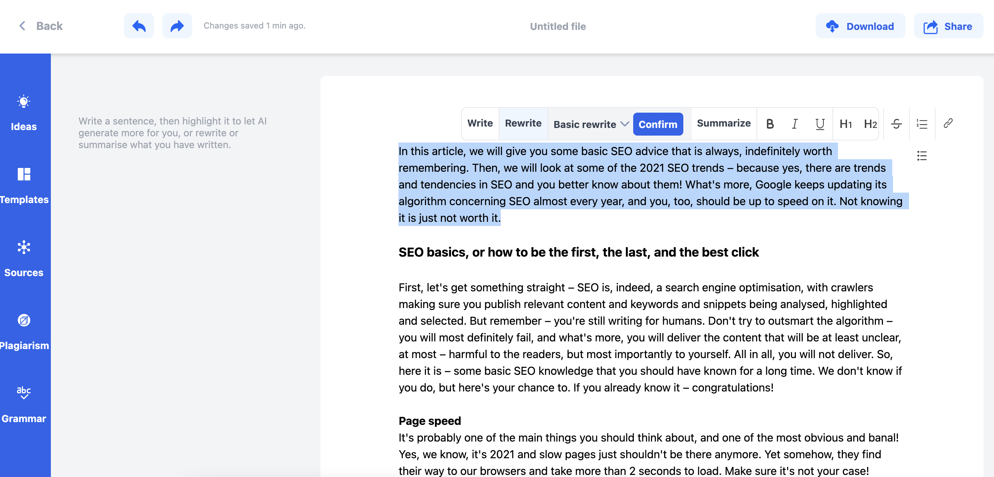Click the link insertion icon
This screenshot has width=994, height=477.
[x=948, y=123]
